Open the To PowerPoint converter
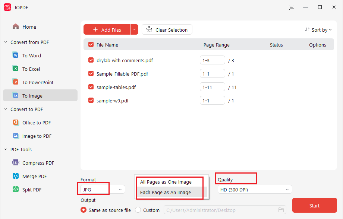 (x=40, y=82)
